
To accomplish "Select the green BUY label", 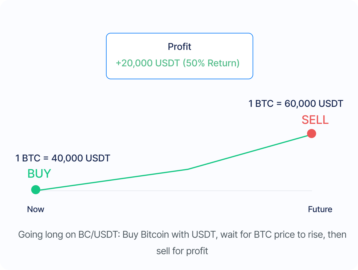I will [x=39, y=174].
